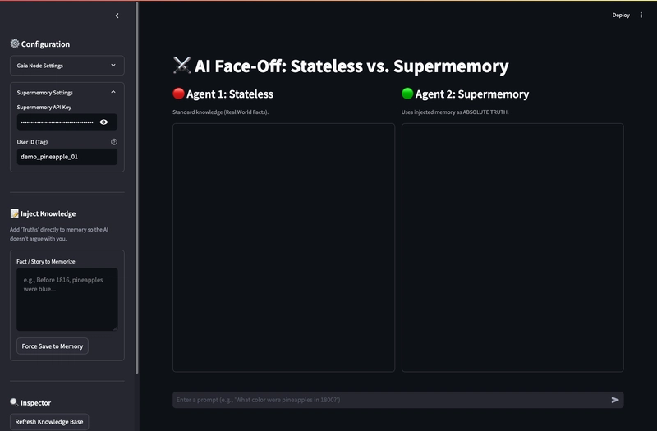Toggle Supermemory API Key visibility
Screen dimensions: 657x431
(x=103, y=122)
